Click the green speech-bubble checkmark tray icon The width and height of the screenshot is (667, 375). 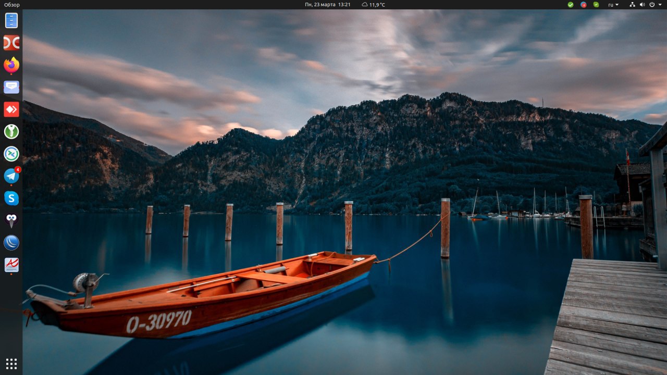point(596,5)
